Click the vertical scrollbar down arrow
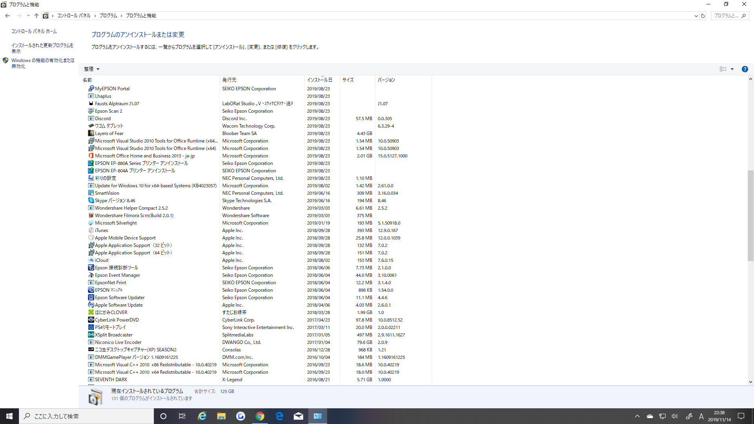754x424 pixels. pos(750,382)
